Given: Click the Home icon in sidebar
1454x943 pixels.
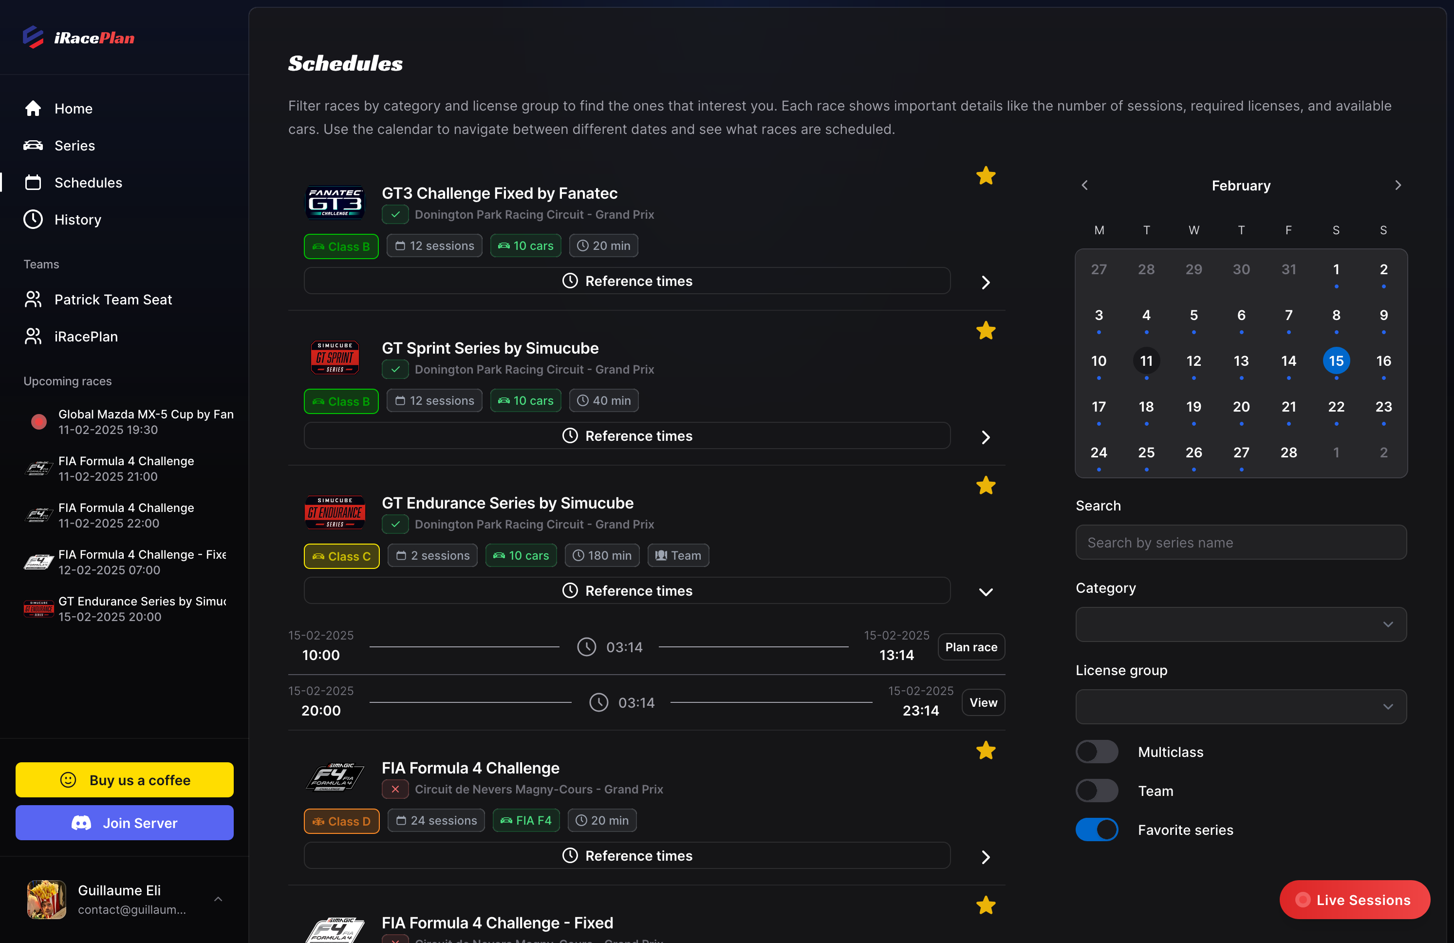Looking at the screenshot, I should 33,108.
